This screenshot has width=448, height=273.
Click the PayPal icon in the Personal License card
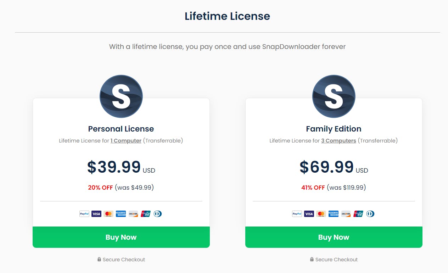click(x=84, y=214)
